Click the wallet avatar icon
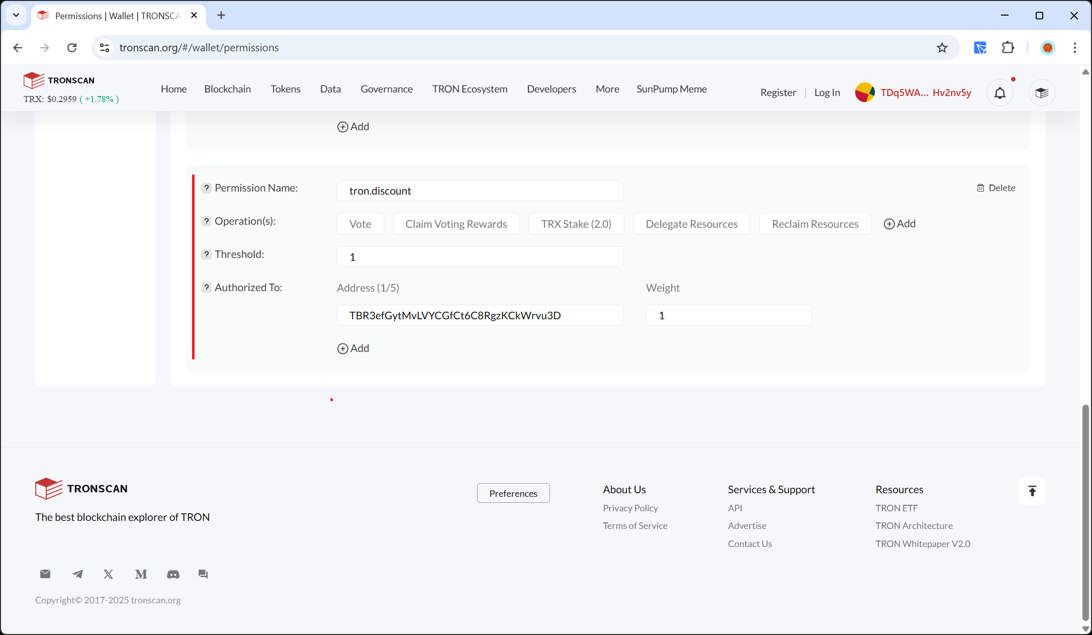 865,93
